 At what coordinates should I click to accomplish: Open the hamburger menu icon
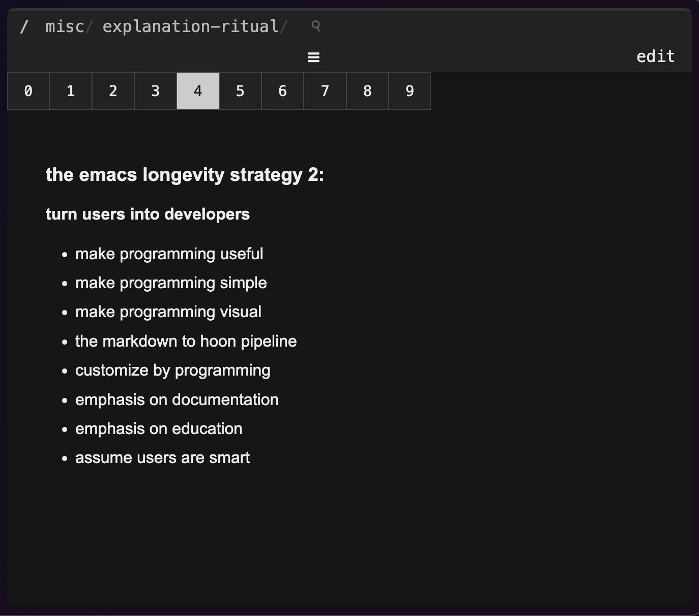(313, 57)
